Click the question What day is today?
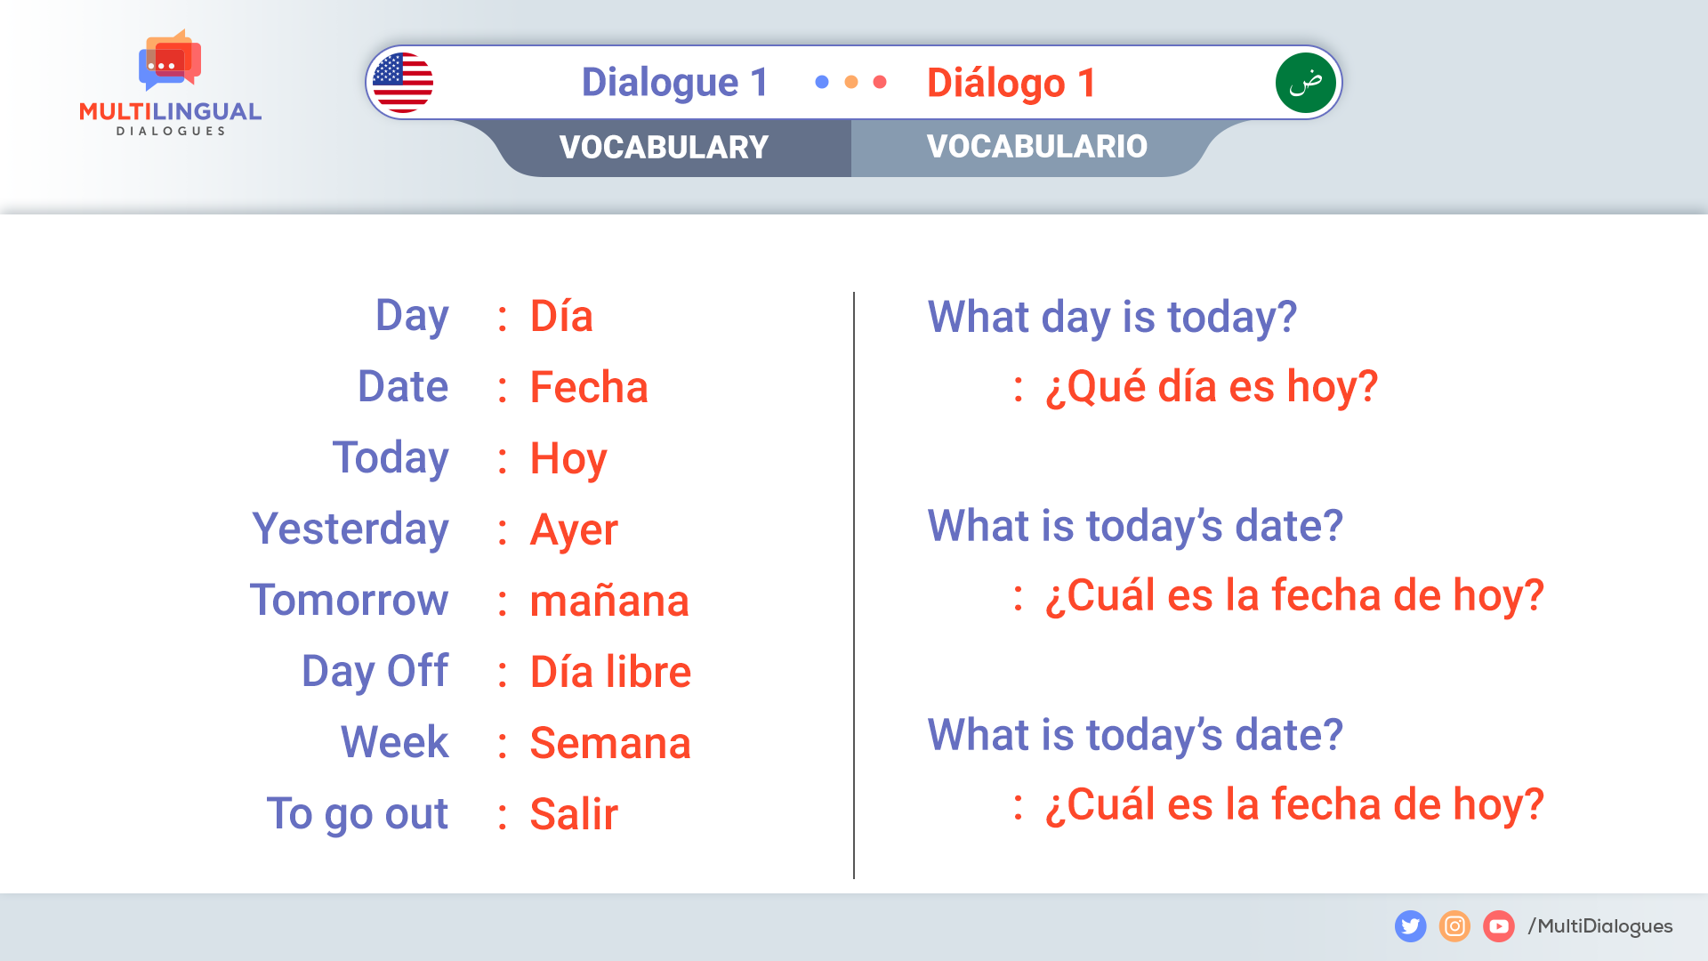The width and height of the screenshot is (1708, 961). coord(1112,318)
